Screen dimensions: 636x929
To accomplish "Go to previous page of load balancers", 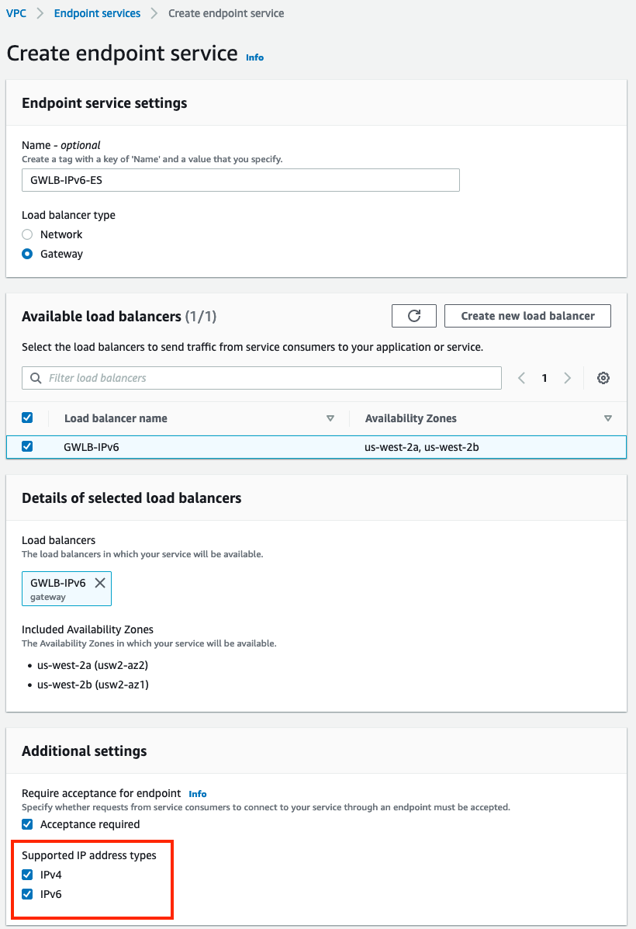I will pyautogui.click(x=520, y=378).
